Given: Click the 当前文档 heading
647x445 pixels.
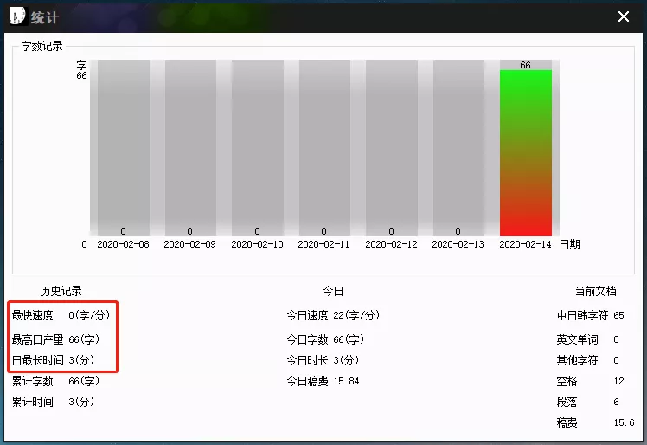Looking at the screenshot, I should (x=595, y=291).
